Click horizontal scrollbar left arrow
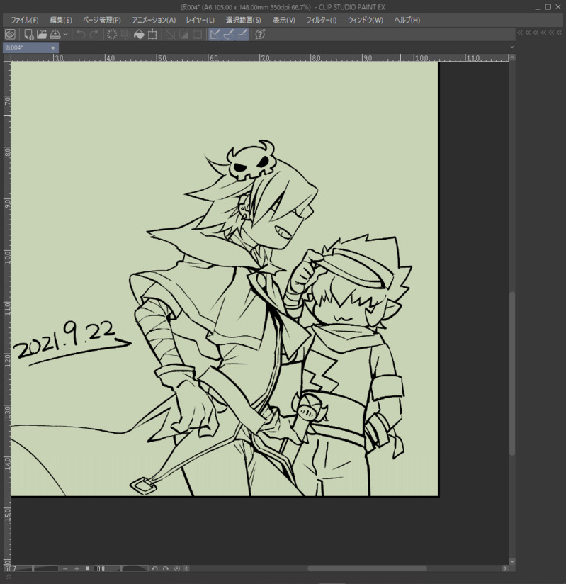 186,568
